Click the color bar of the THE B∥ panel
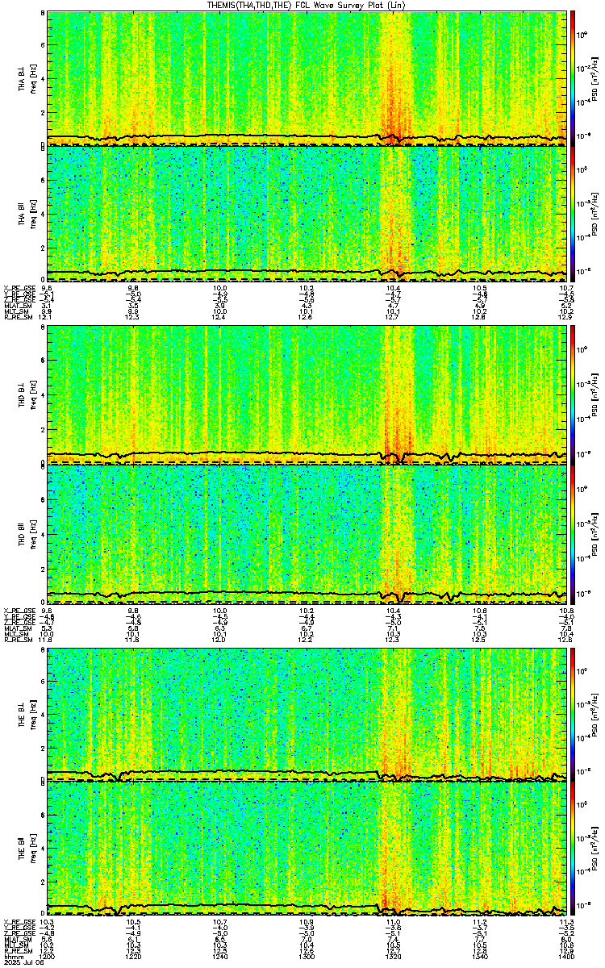 click(574, 850)
